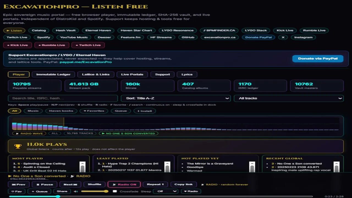Turn off Radio ON toggle
This screenshot has width=352, height=198.
coord(124,185)
